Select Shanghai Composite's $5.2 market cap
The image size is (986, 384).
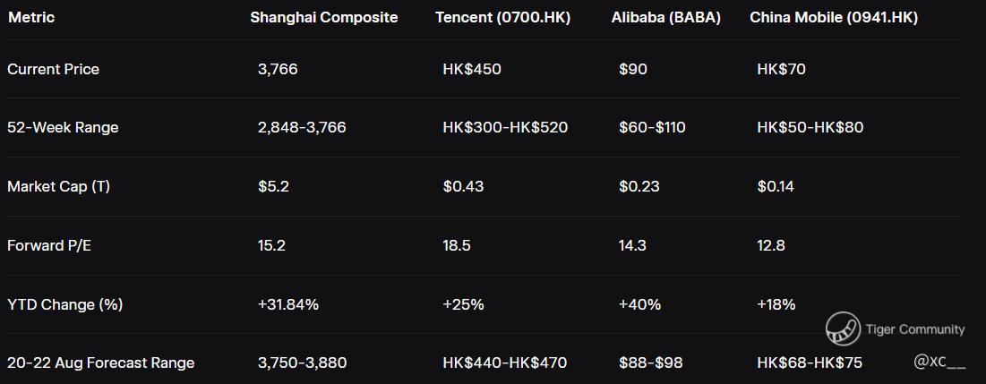[x=273, y=186]
